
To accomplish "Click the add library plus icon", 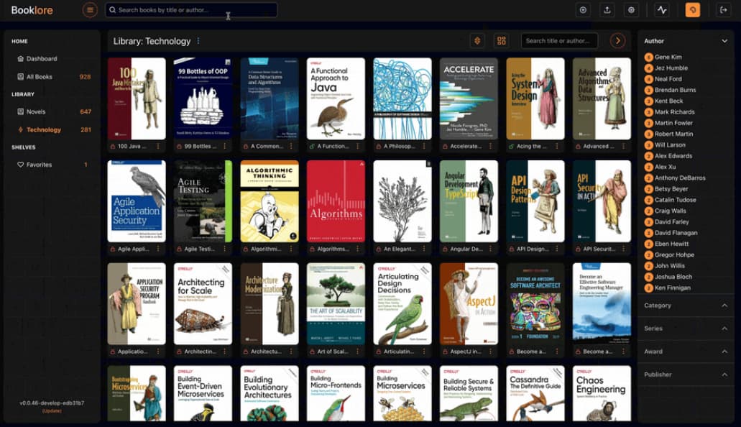I will pos(583,10).
